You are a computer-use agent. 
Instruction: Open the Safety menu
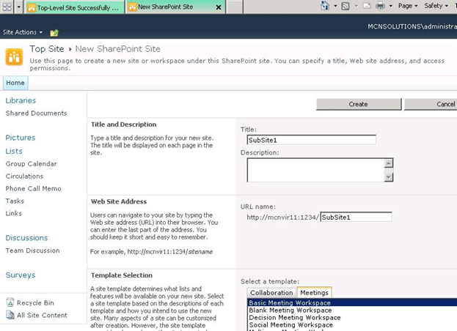tap(436, 6)
